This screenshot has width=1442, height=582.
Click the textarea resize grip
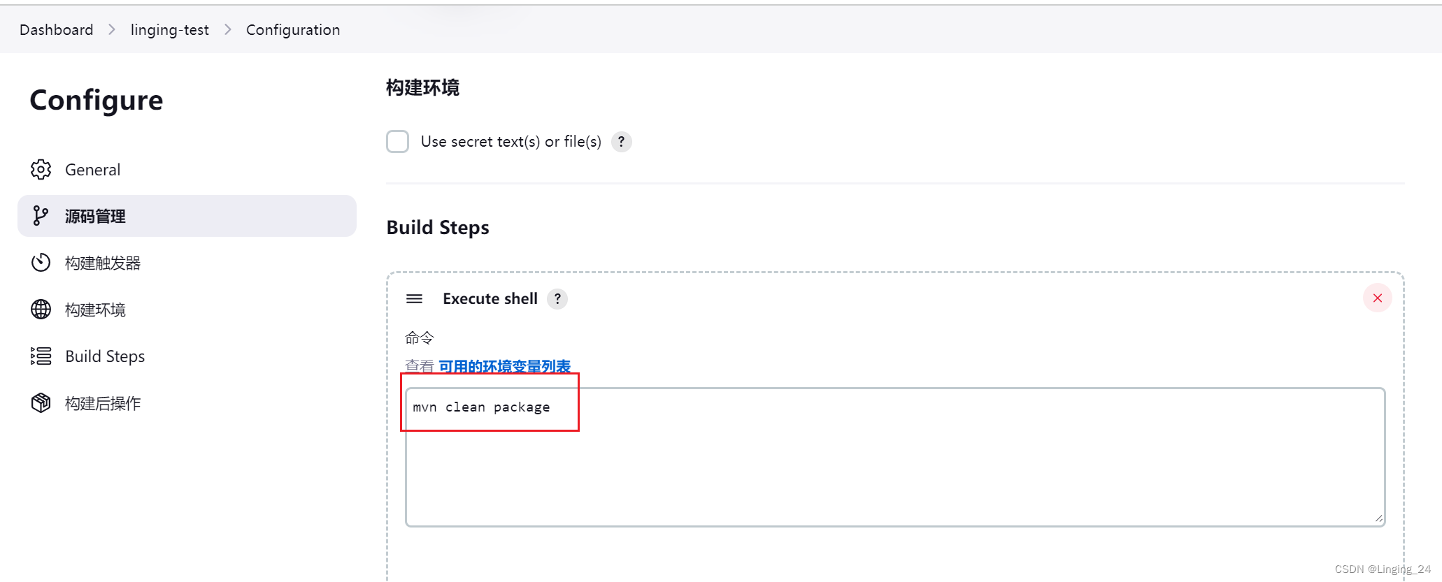point(1378,518)
